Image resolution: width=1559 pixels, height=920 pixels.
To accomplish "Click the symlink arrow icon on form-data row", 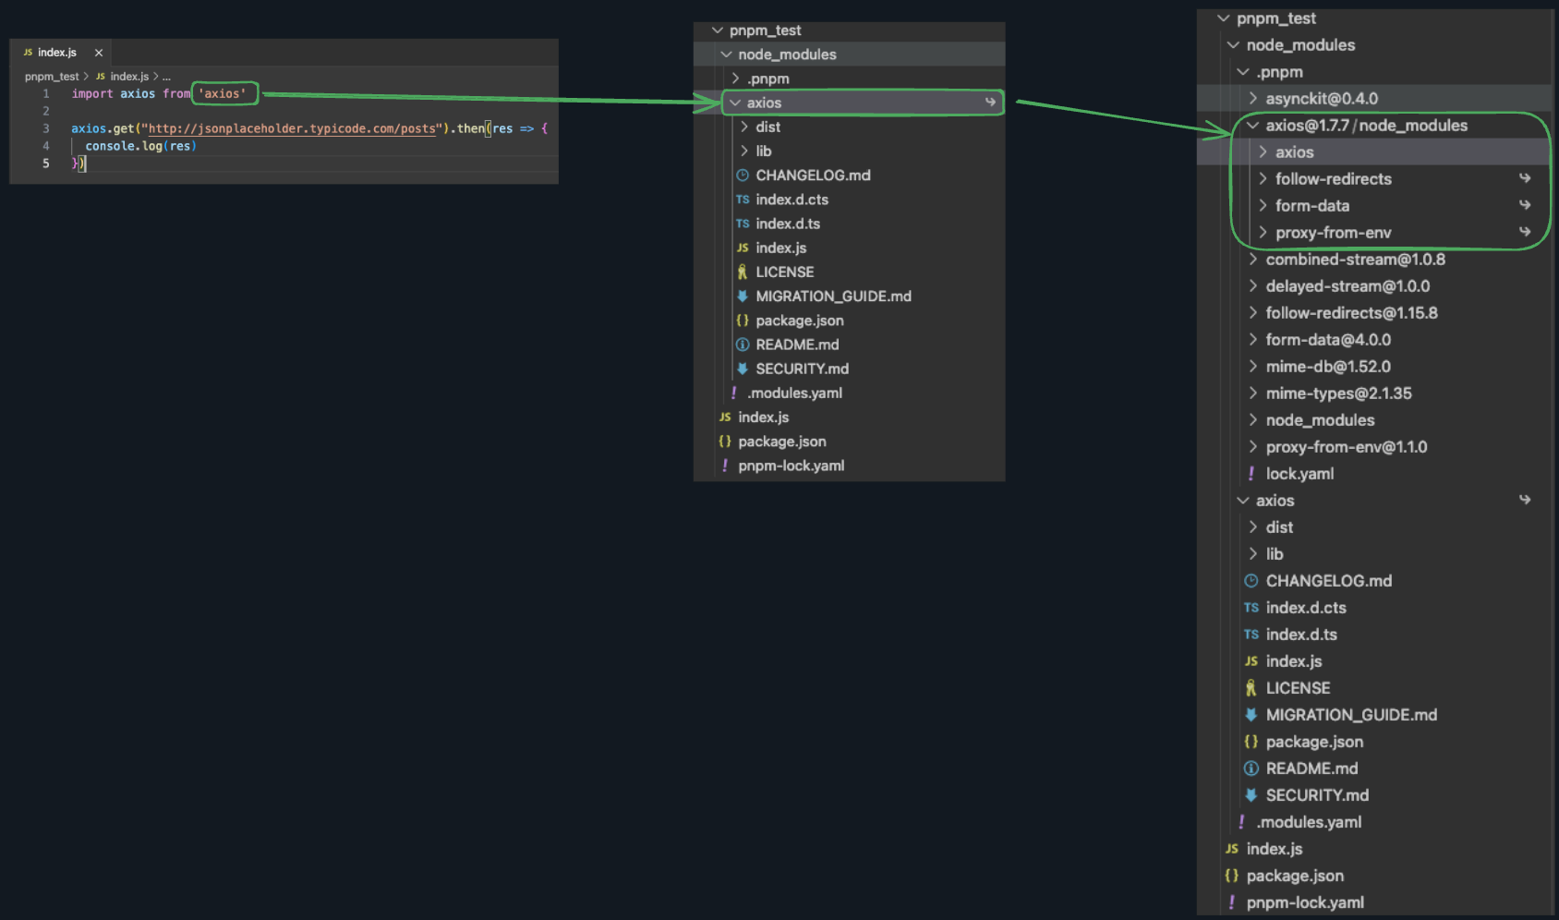I will [1525, 205].
